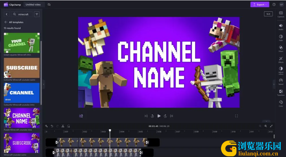The width and height of the screenshot is (286, 157).
Task: Click the 00:03.49 timecode display
Action: (153, 126)
